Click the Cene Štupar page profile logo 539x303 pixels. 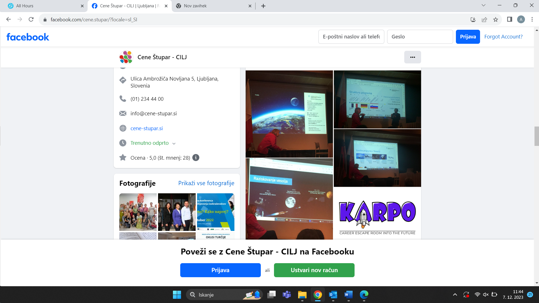[x=126, y=57]
